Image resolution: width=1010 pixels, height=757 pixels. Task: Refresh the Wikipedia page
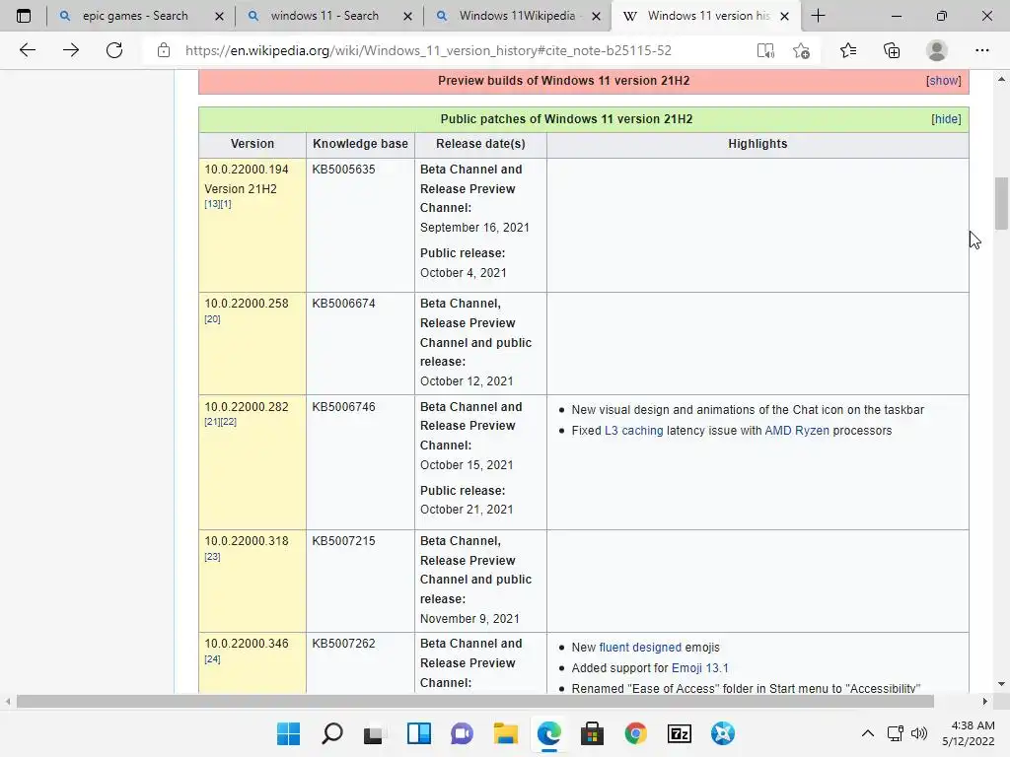click(x=114, y=50)
